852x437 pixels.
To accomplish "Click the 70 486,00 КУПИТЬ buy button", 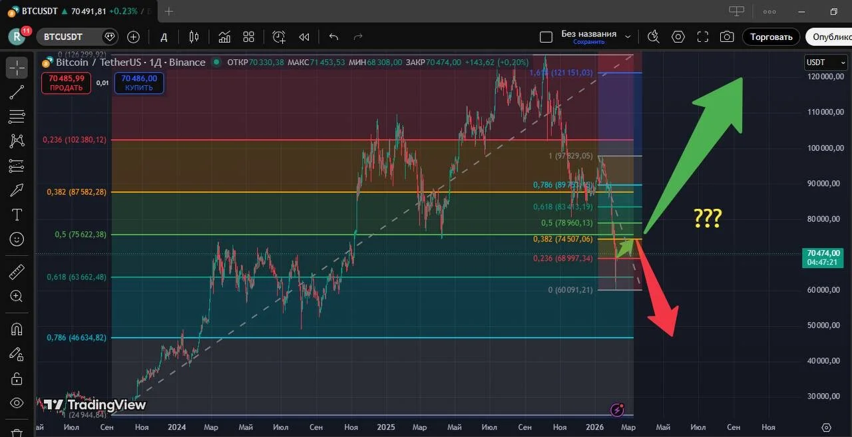I will click(138, 82).
